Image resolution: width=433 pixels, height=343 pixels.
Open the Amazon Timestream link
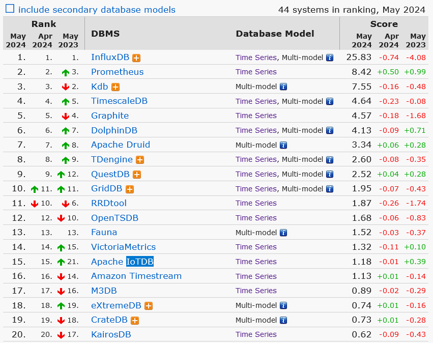(x=136, y=276)
